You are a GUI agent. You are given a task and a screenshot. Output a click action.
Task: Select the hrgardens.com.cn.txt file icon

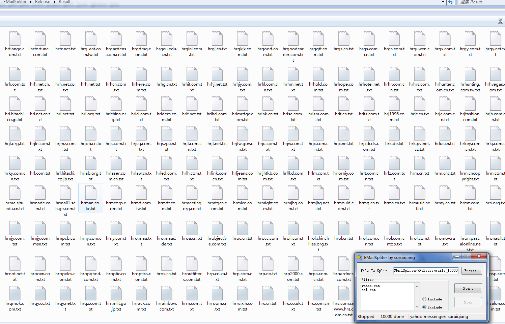tap(116, 38)
